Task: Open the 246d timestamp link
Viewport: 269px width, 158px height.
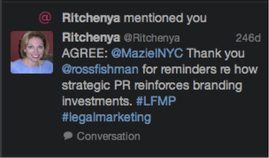Action: 248,38
